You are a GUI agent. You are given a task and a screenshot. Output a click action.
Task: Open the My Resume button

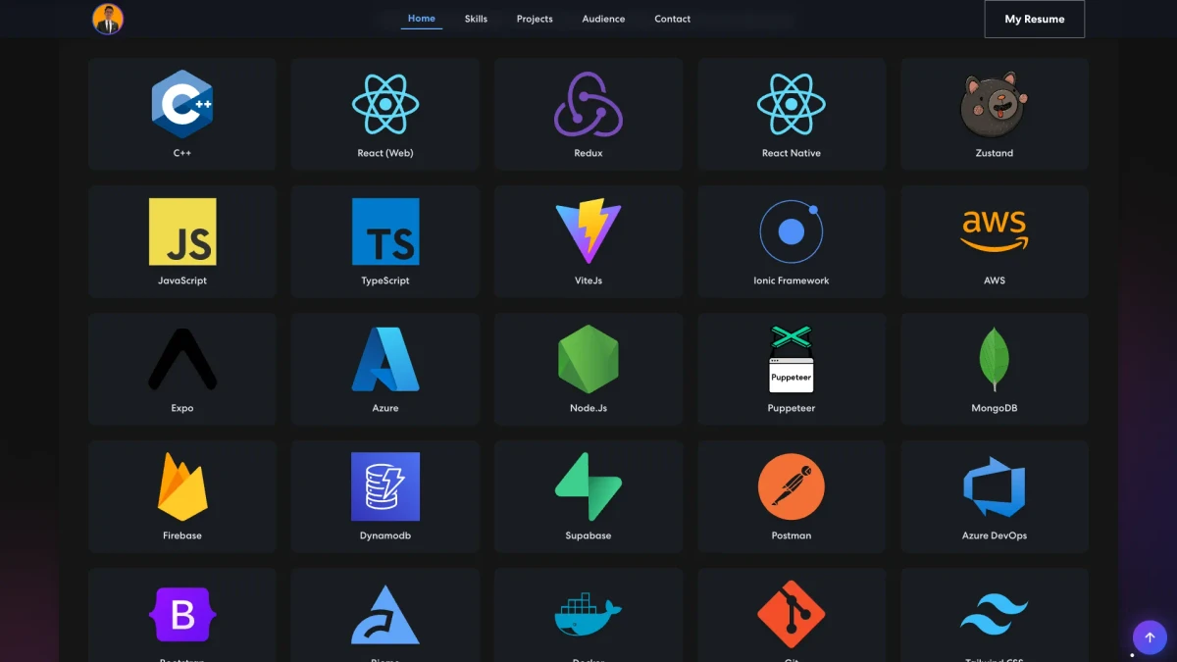tap(1035, 19)
